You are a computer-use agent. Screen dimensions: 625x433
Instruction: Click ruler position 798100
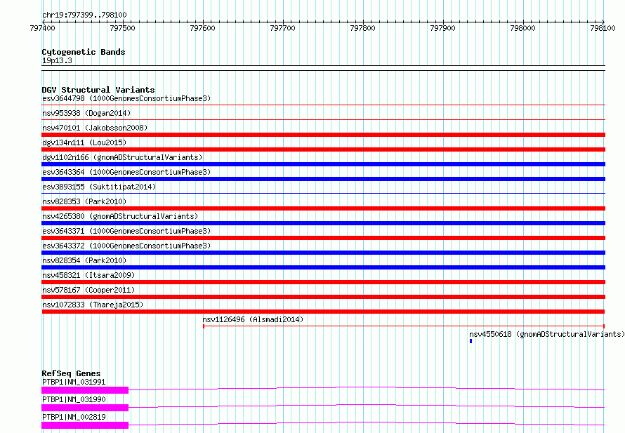click(x=603, y=28)
